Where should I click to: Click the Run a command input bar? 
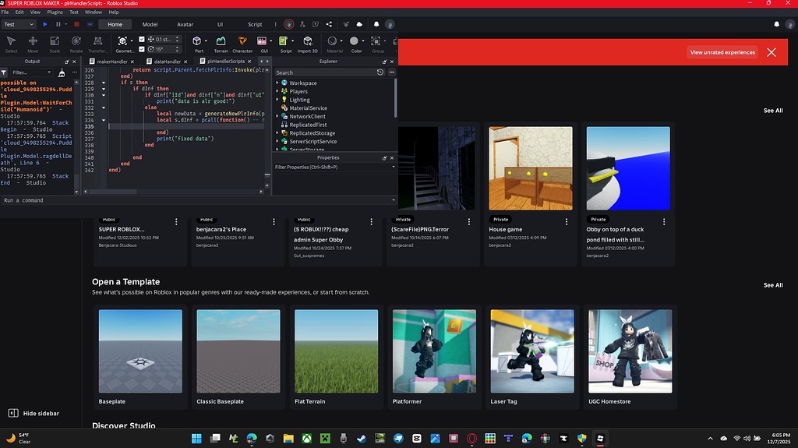click(x=199, y=200)
